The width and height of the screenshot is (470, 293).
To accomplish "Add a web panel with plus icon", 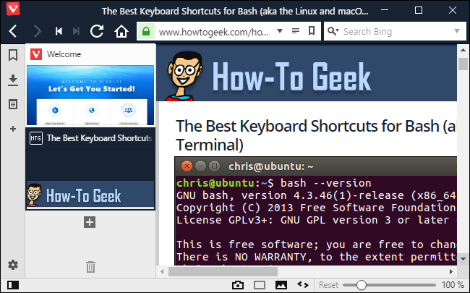I will pos(13,129).
